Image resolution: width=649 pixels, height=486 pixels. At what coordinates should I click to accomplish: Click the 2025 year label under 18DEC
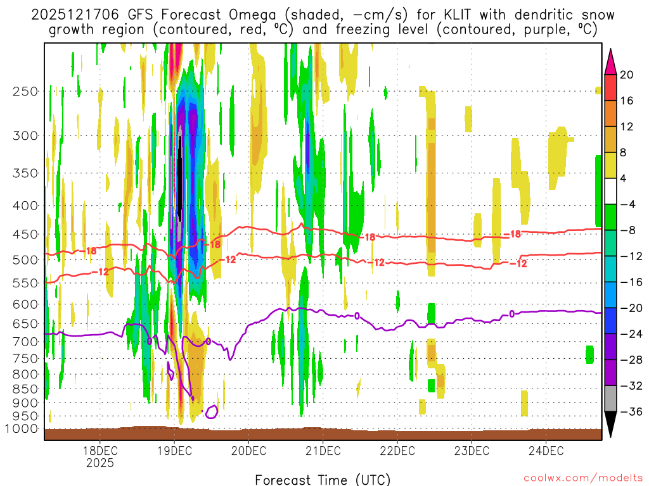tap(100, 463)
